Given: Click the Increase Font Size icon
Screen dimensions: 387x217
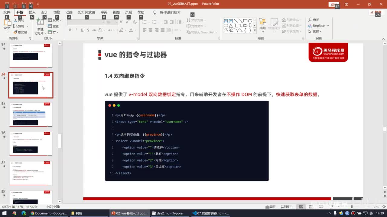Looking at the screenshot, I should tap(121, 22).
